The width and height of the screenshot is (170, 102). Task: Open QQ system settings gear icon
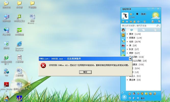[130, 98]
